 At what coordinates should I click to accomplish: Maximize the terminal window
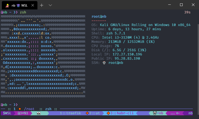coord(181,5)
